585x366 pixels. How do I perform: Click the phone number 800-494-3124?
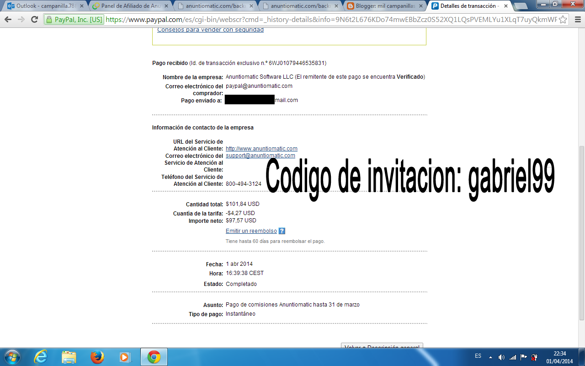pos(244,184)
